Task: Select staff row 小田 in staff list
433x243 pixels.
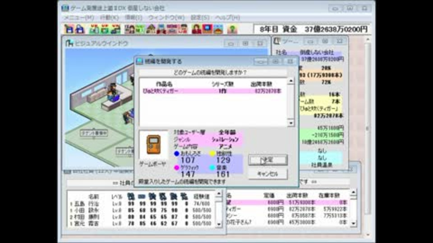Action: (x=141, y=210)
